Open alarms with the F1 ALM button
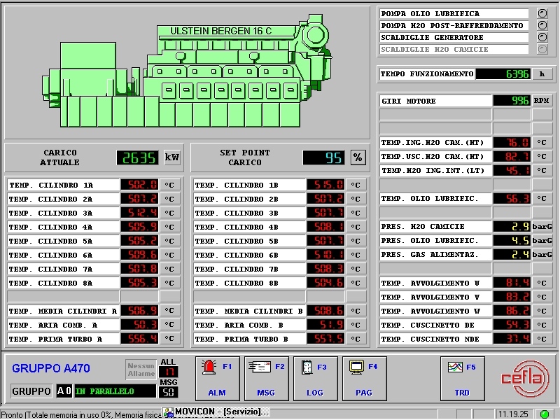The image size is (560, 420). coord(217,379)
